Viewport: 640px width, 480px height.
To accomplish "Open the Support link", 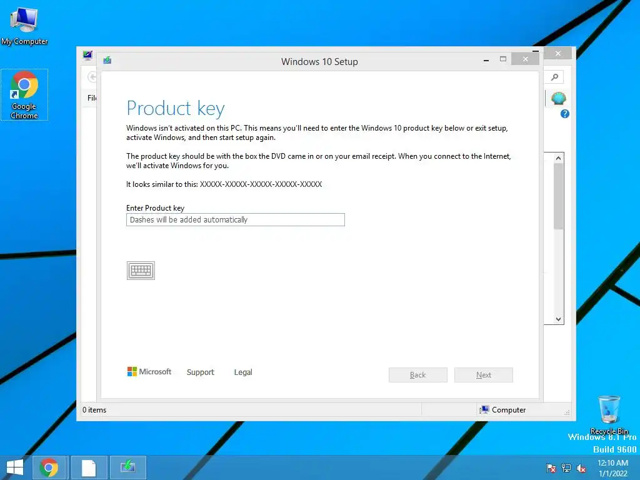I will pyautogui.click(x=201, y=372).
